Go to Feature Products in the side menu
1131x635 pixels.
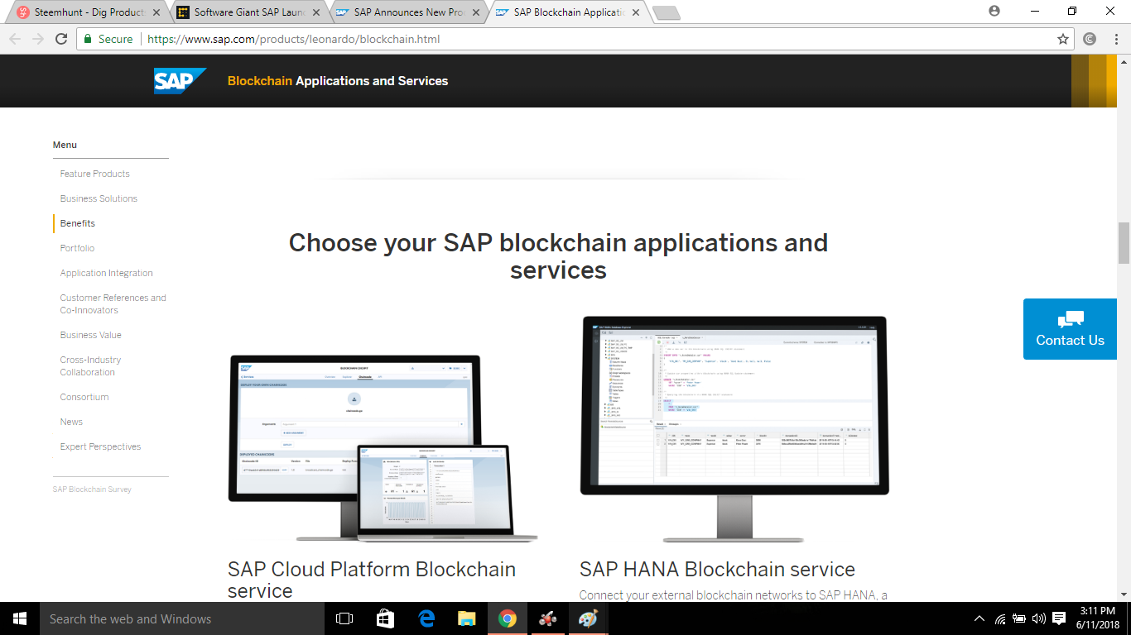click(x=95, y=174)
